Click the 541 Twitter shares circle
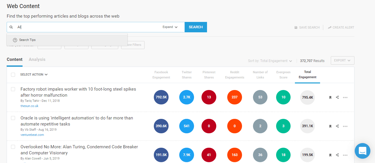375x163 pixels. click(186, 126)
